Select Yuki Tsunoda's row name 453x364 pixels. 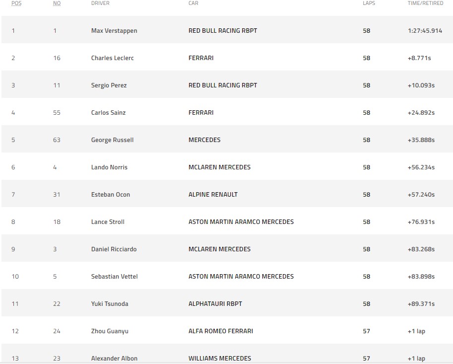pos(110,304)
